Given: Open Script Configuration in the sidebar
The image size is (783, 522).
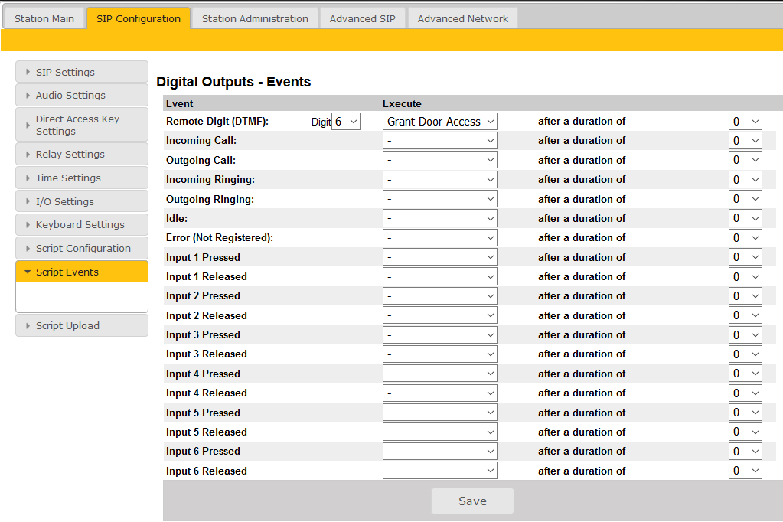Looking at the screenshot, I should pyautogui.click(x=81, y=249).
